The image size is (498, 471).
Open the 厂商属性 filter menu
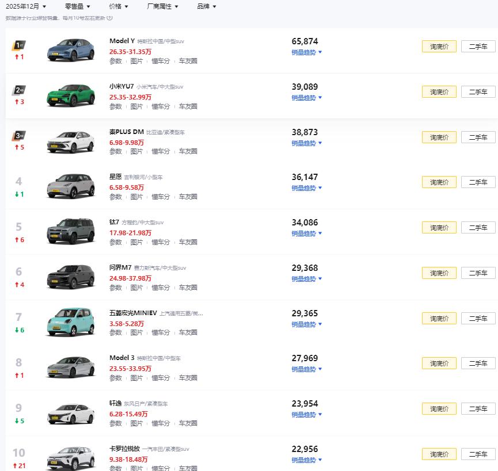[162, 6]
